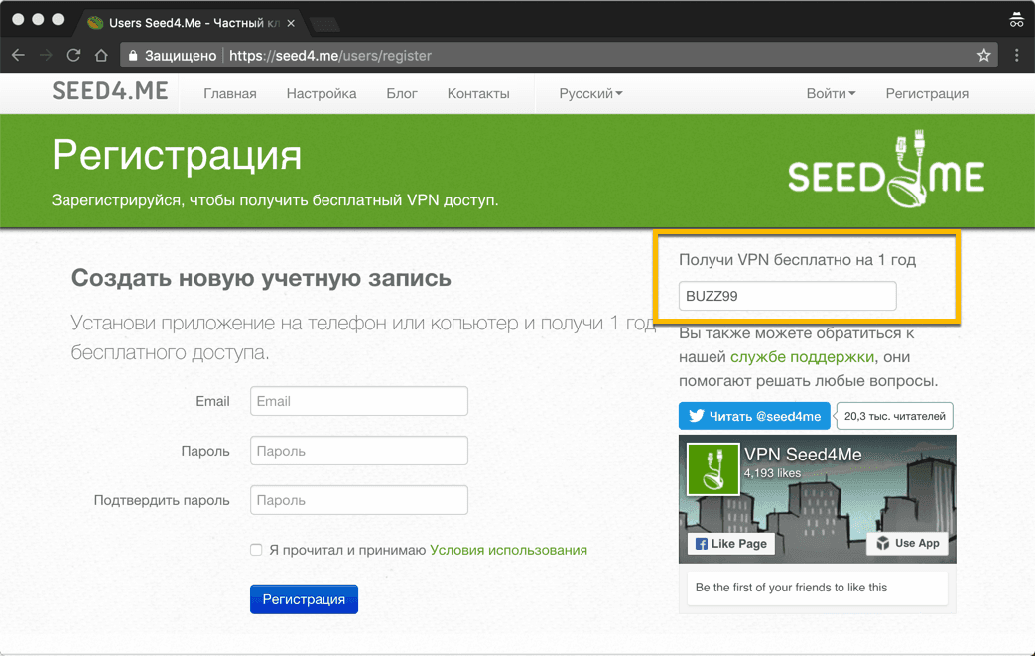Click 'Be the first of your friends' text
The height and width of the screenshot is (656, 1035).
click(792, 588)
